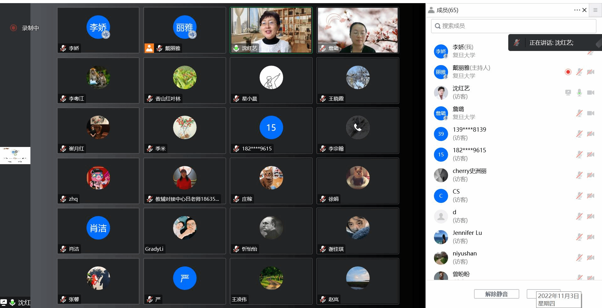Screen dimensions: 602x308
Task: Toggle 沈红艺's camera icon in member list
Action: pos(590,93)
